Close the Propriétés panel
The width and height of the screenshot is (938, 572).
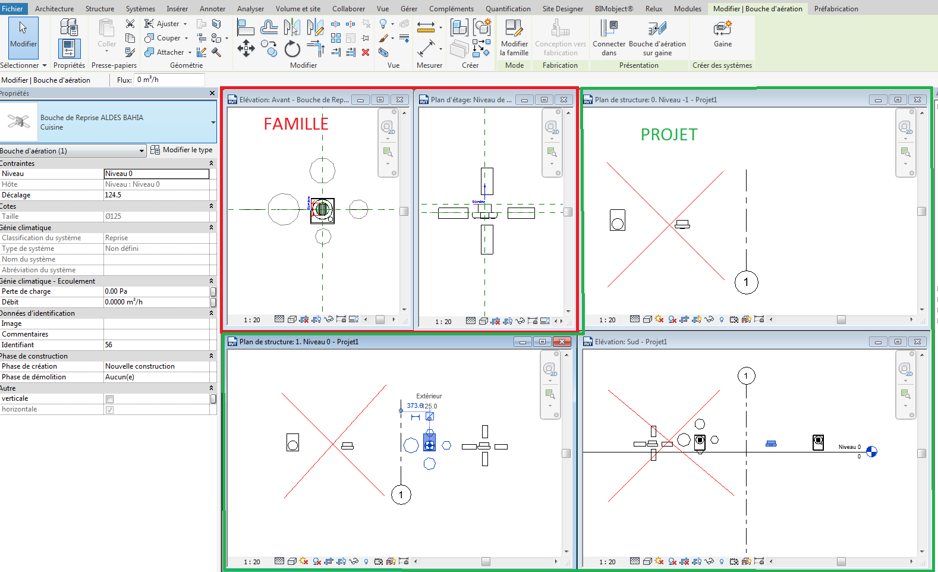point(212,93)
